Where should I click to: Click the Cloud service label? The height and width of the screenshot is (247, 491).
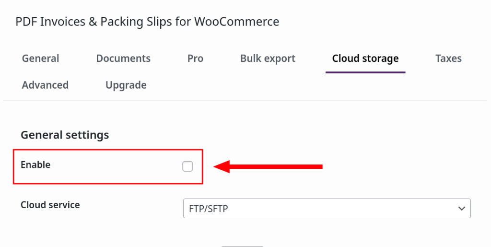point(50,205)
